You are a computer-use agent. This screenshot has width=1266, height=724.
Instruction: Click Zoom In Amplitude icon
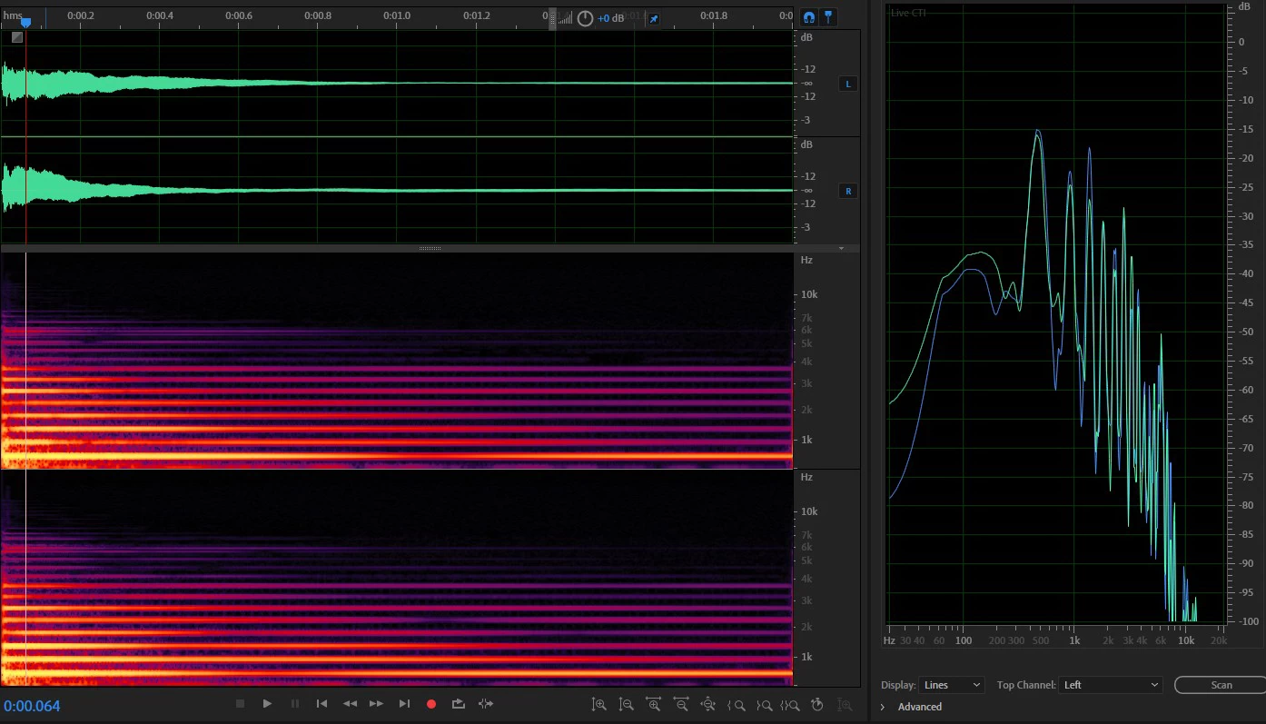point(598,704)
